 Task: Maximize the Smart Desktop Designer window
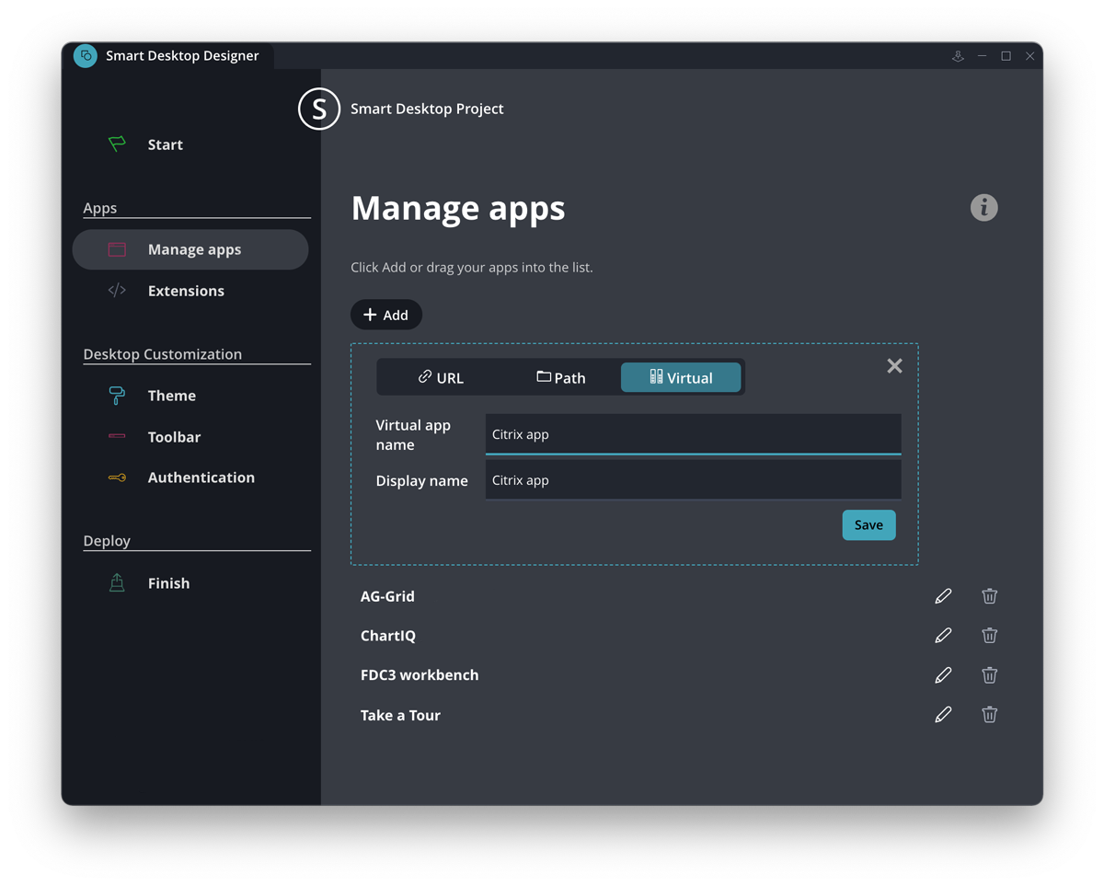pyautogui.click(x=1006, y=56)
